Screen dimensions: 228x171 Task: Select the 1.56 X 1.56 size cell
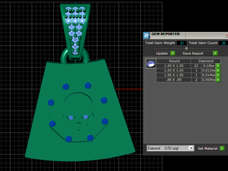[x=173, y=75]
